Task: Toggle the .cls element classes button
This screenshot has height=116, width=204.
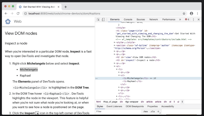Action: [152, 112]
